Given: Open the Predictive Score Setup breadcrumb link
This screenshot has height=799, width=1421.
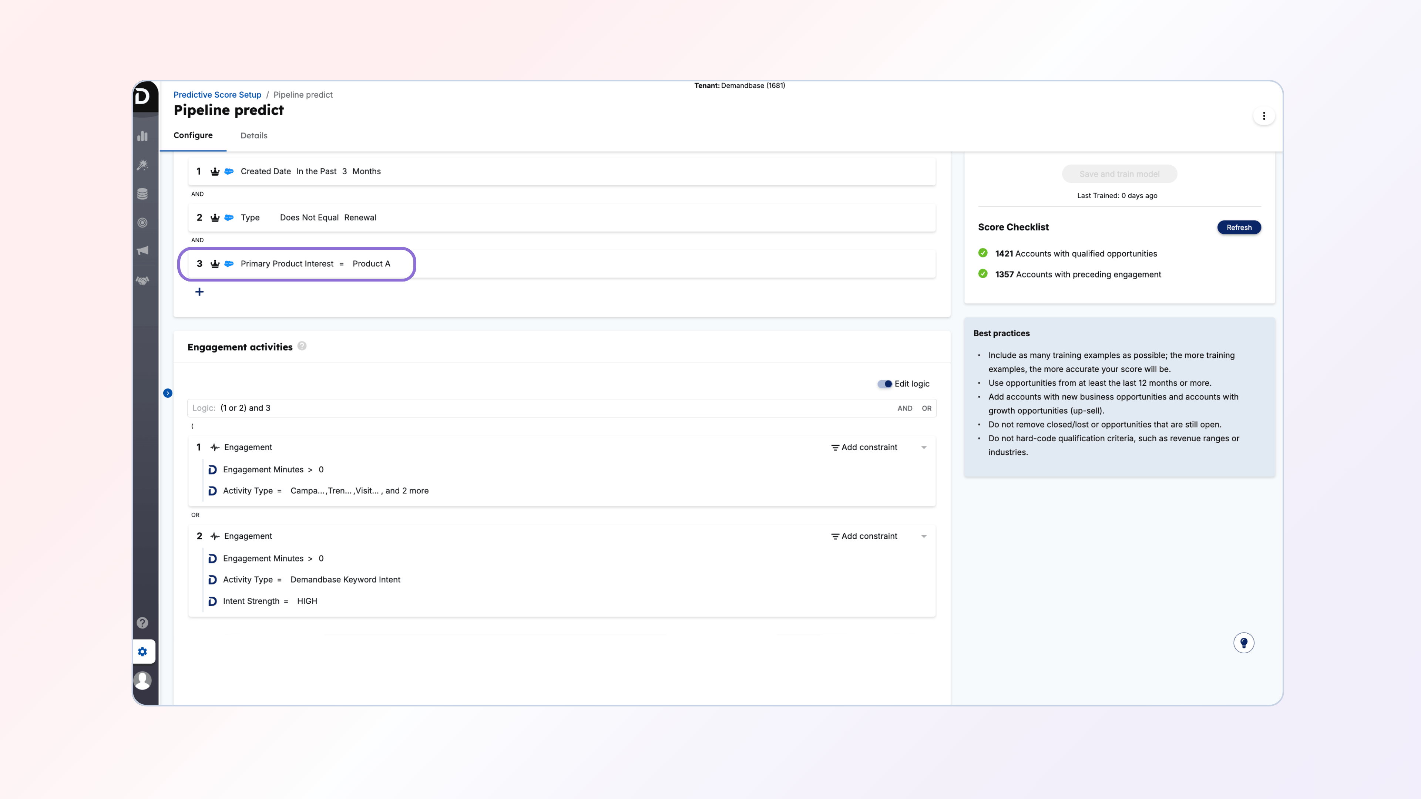Looking at the screenshot, I should 217,95.
